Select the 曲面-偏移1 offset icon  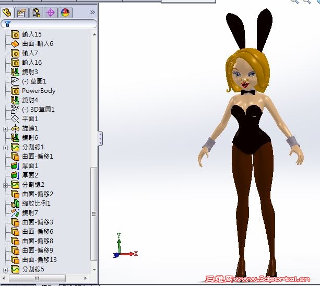[x=15, y=157]
